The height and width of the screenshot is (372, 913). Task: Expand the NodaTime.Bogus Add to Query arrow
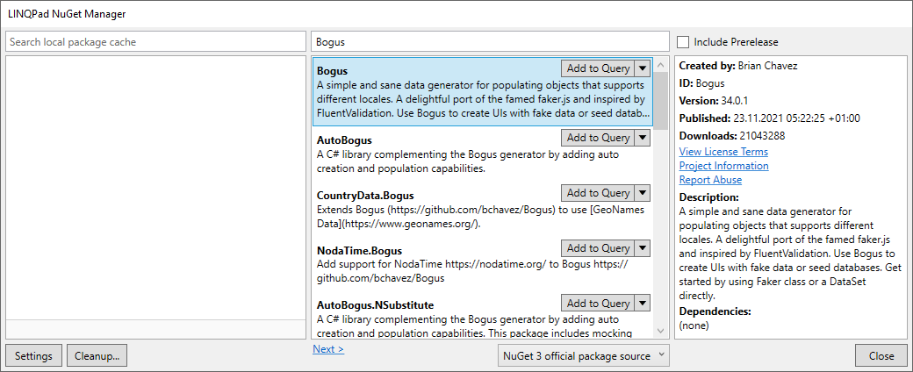point(642,248)
